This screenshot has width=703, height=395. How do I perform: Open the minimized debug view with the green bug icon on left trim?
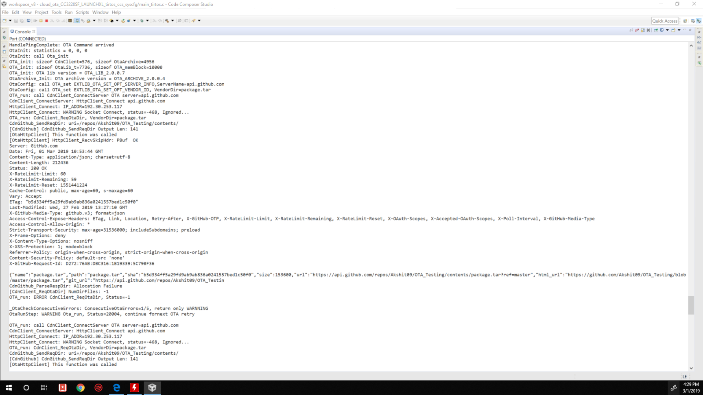4,37
